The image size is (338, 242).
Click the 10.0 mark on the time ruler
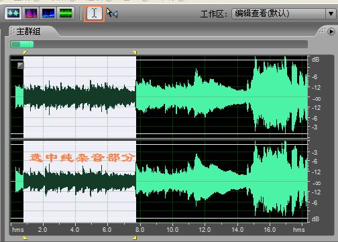coord(172,230)
